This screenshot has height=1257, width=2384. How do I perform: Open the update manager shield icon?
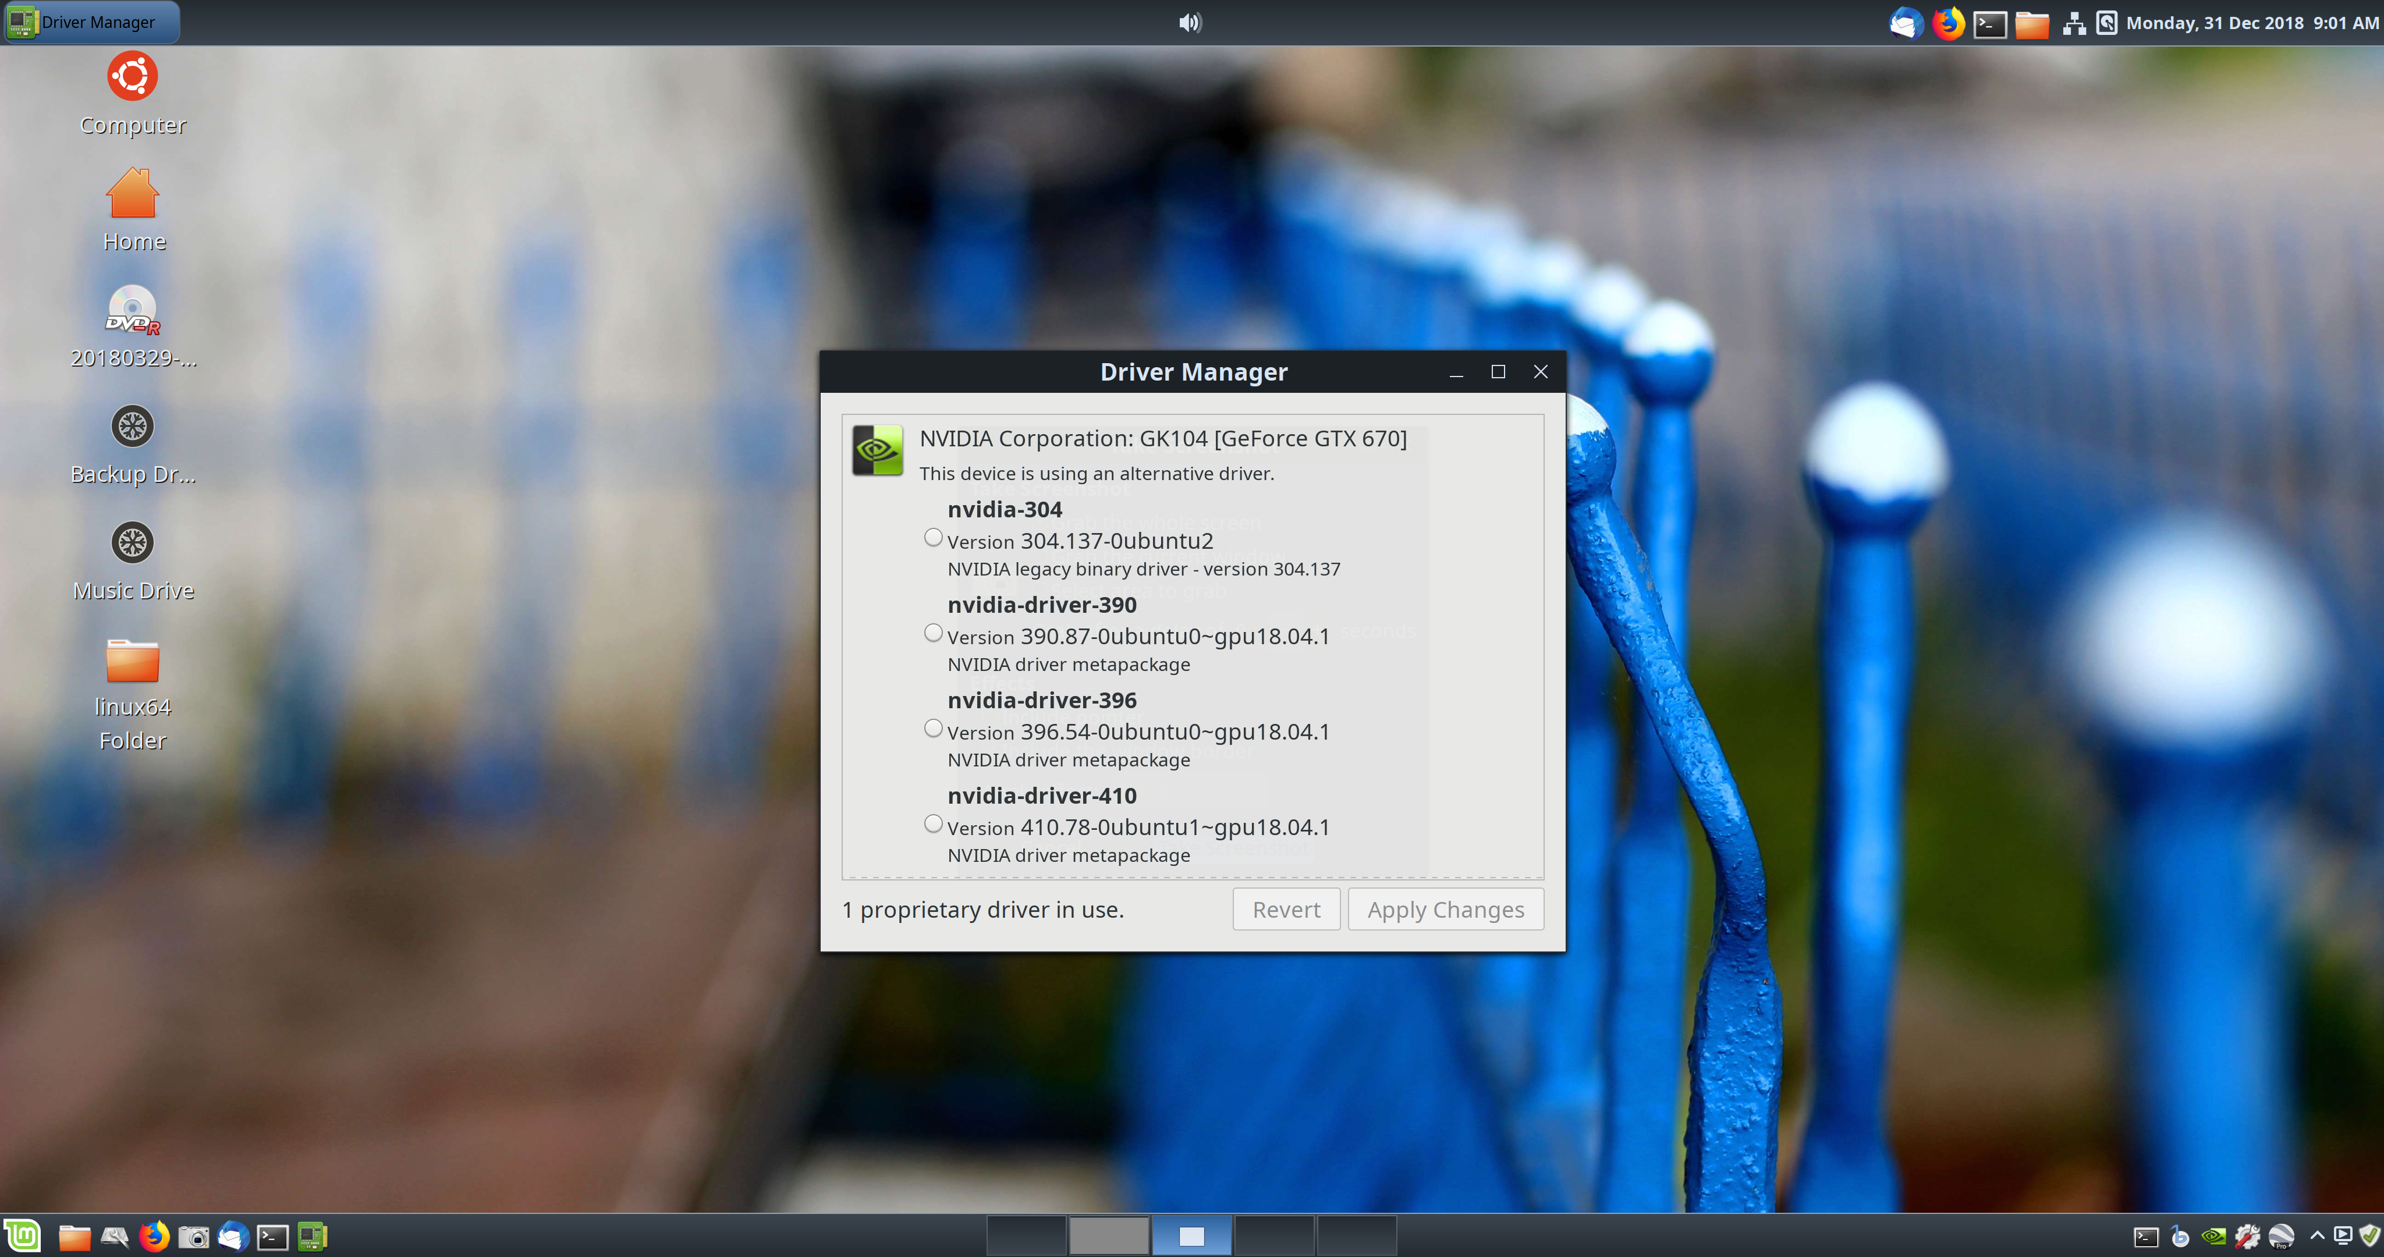[x=2369, y=1235]
